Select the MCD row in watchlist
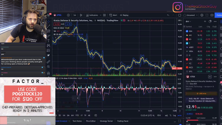 (201, 67)
